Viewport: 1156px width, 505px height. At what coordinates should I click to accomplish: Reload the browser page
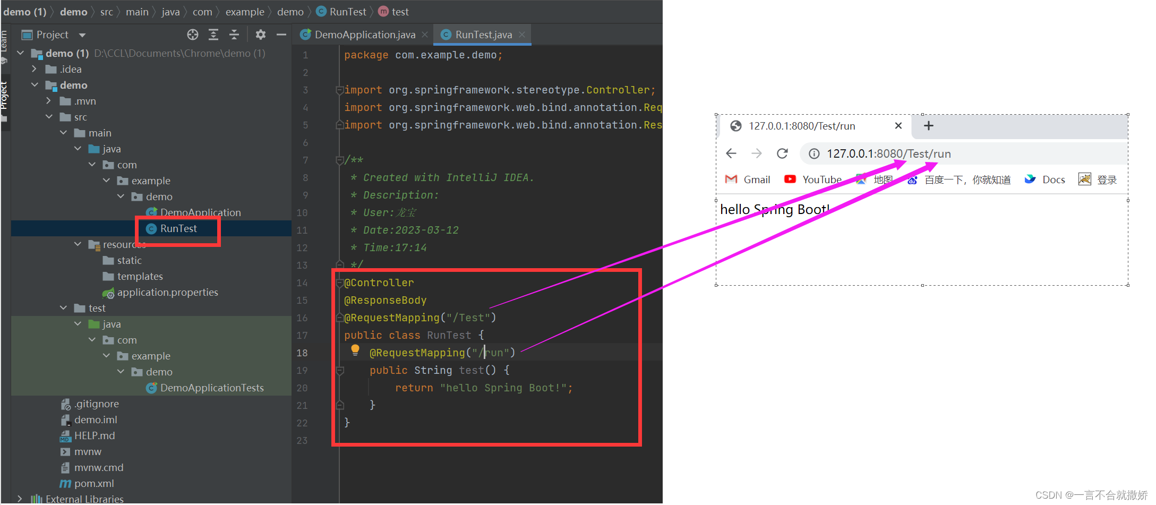point(782,154)
